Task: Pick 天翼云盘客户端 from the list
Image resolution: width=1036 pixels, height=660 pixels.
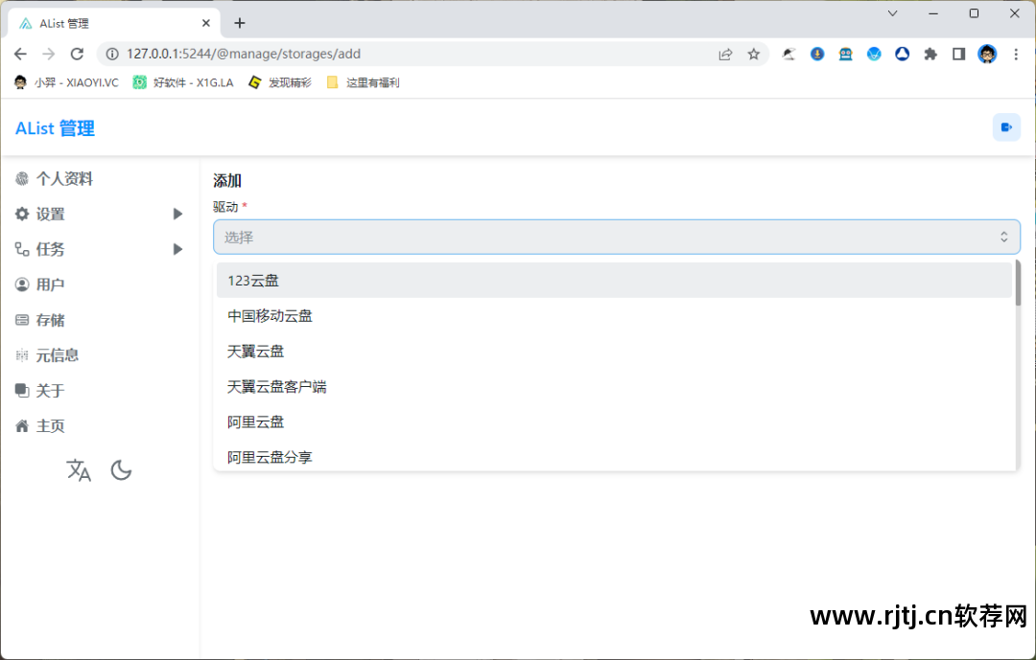Action: click(275, 386)
